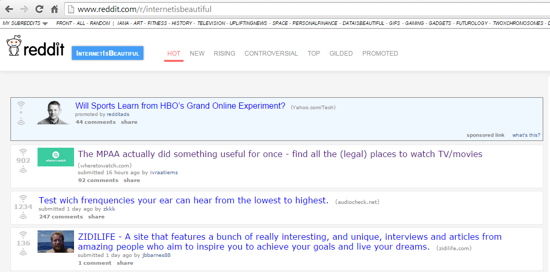Upvote the MPAA wheretowatch post
The image size is (550, 272).
point(23,152)
